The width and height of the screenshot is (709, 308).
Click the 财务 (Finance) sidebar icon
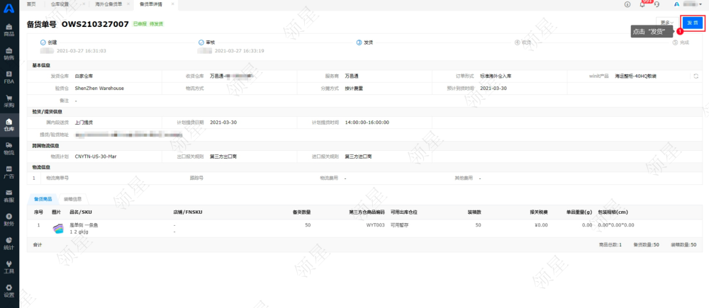click(9, 219)
